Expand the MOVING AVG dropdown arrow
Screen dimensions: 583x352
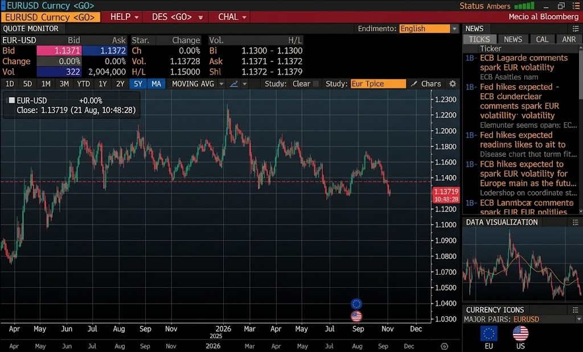coord(221,84)
